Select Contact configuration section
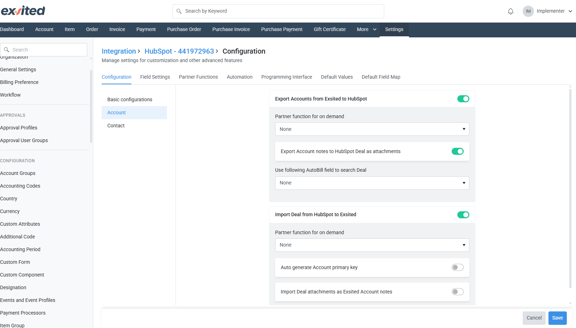 tap(134, 126)
